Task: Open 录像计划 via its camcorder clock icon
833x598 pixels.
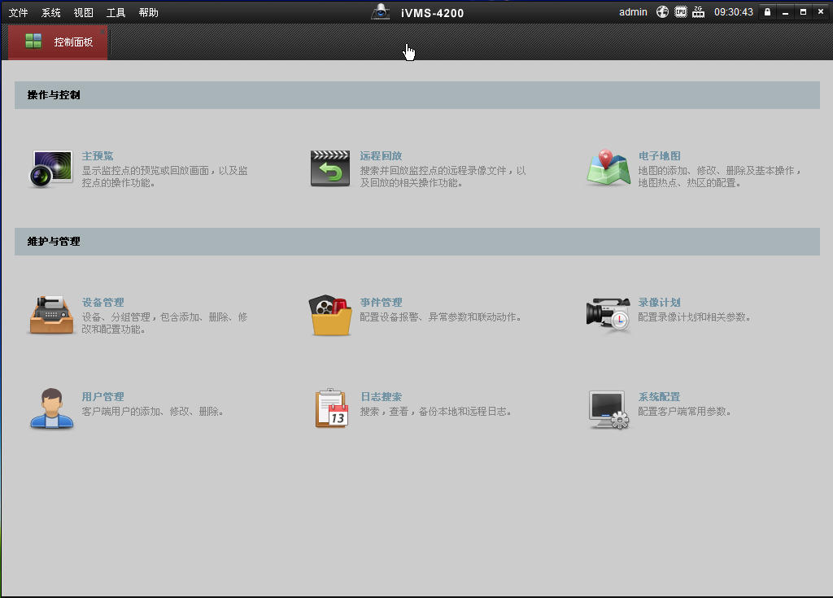Action: pyautogui.click(x=608, y=315)
